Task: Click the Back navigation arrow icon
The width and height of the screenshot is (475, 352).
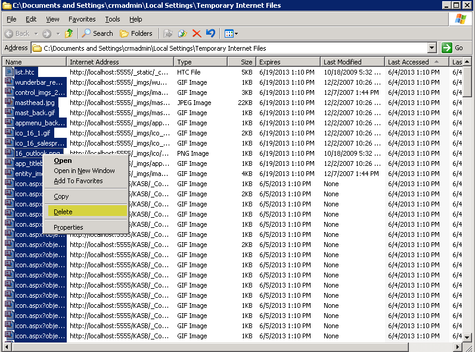Action: (x=9, y=33)
